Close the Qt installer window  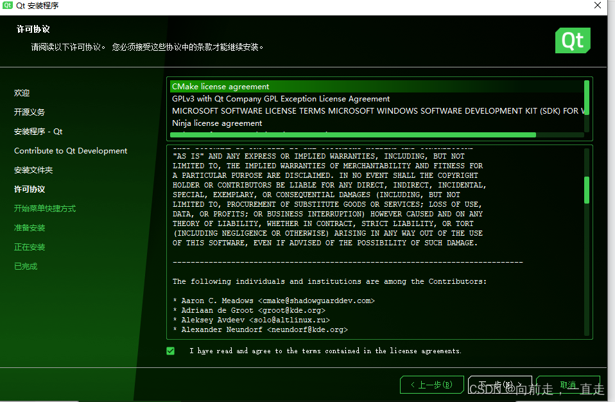click(x=598, y=6)
